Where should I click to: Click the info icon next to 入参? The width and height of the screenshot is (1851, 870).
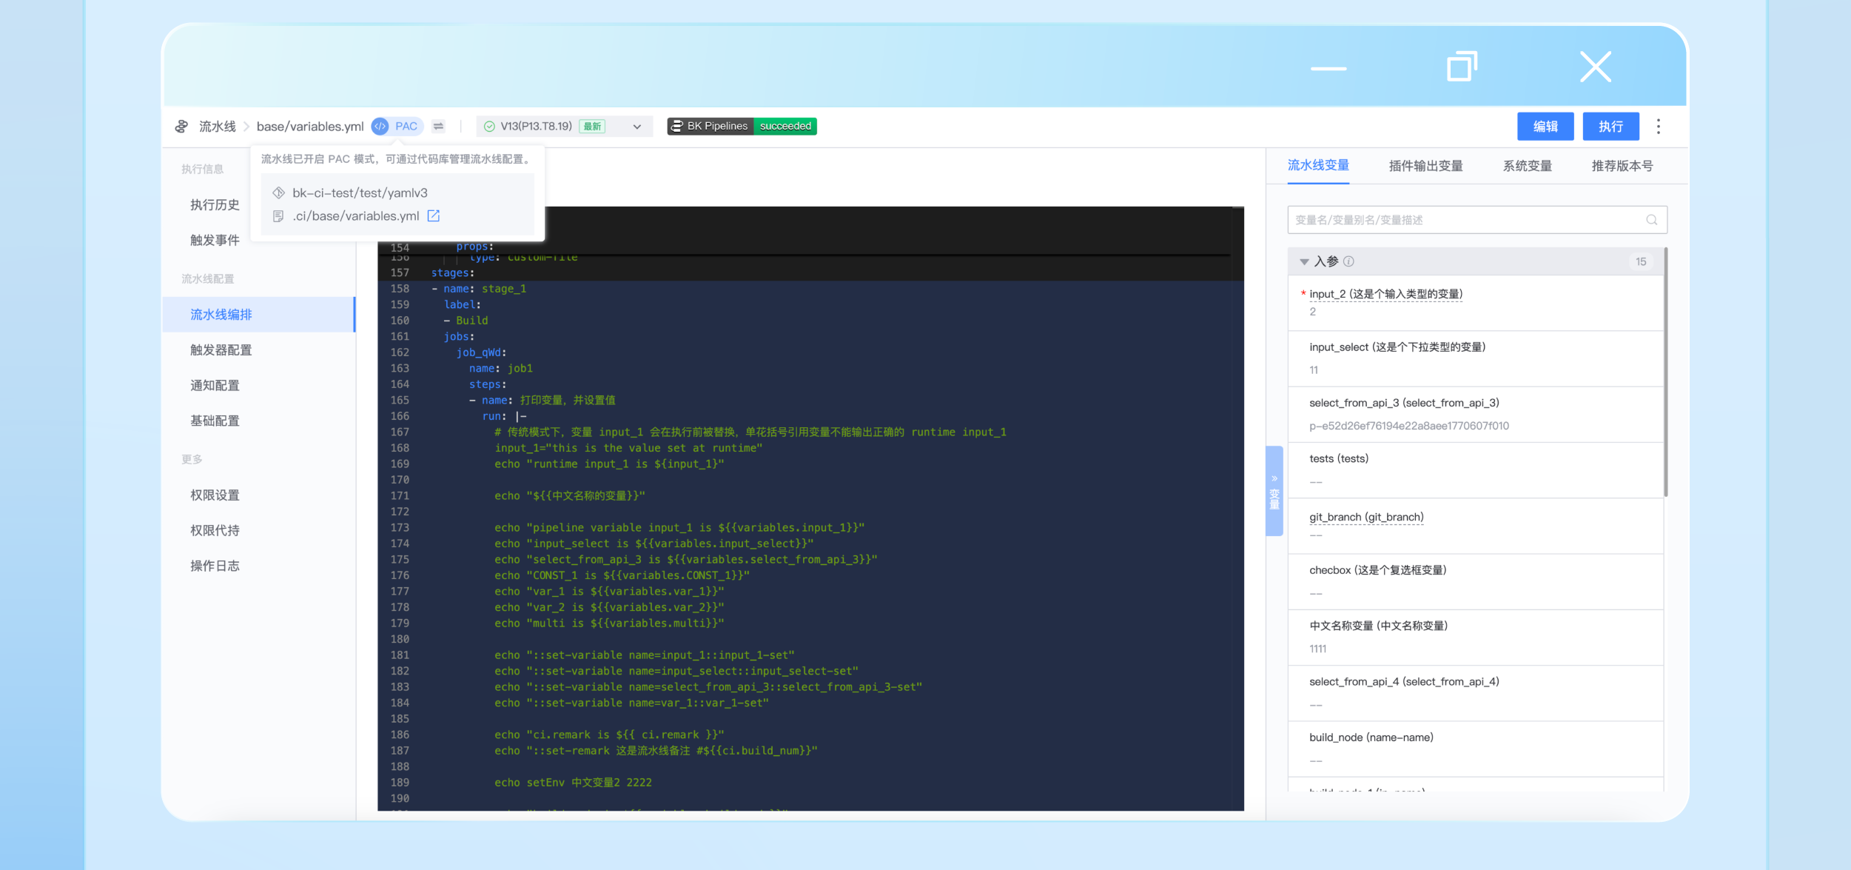1348,261
